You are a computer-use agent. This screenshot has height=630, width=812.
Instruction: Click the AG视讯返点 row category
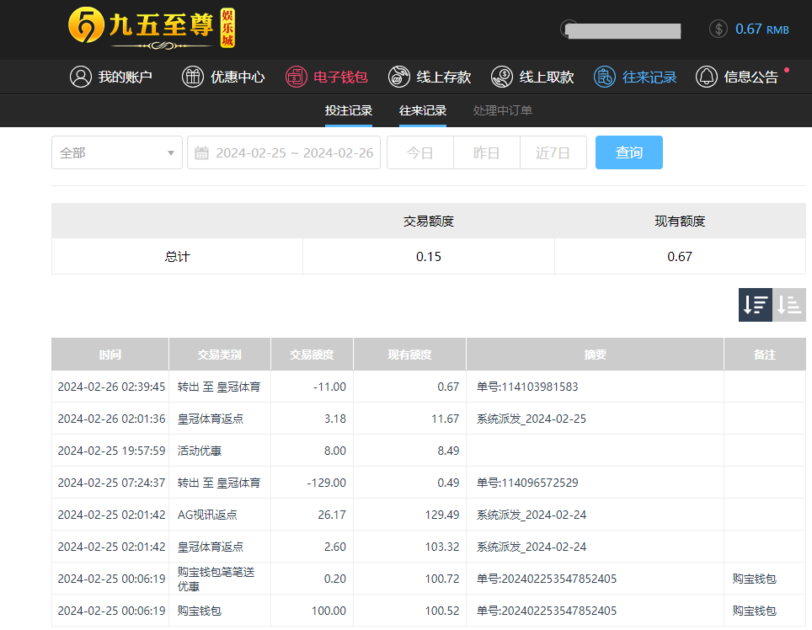click(207, 515)
